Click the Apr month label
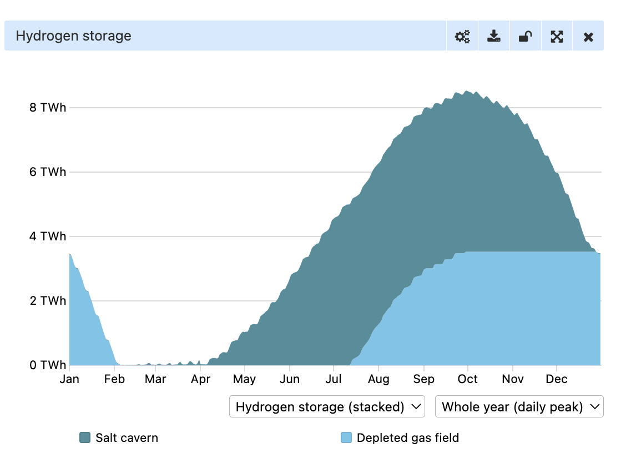 tap(200, 379)
